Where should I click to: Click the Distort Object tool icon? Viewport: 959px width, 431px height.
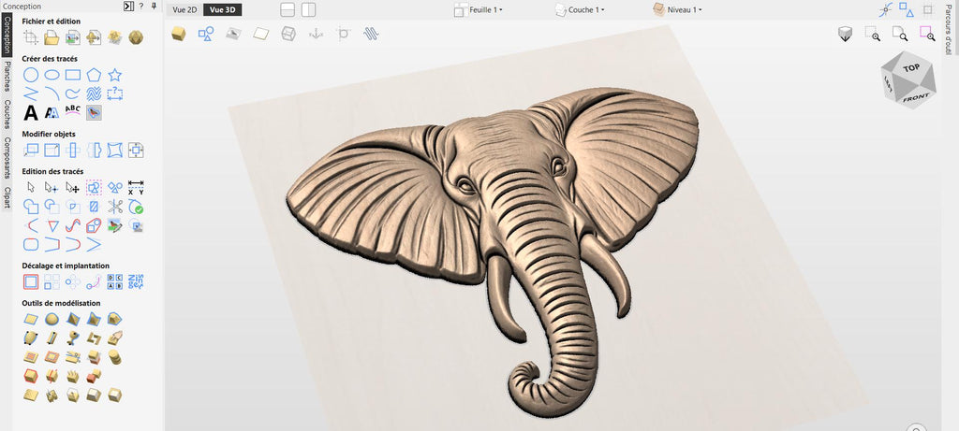114,151
